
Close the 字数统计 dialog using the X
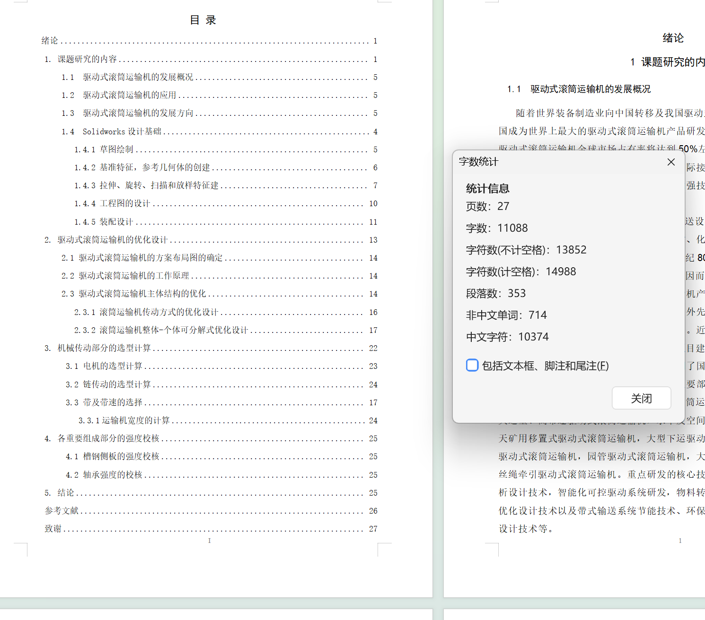(x=670, y=162)
